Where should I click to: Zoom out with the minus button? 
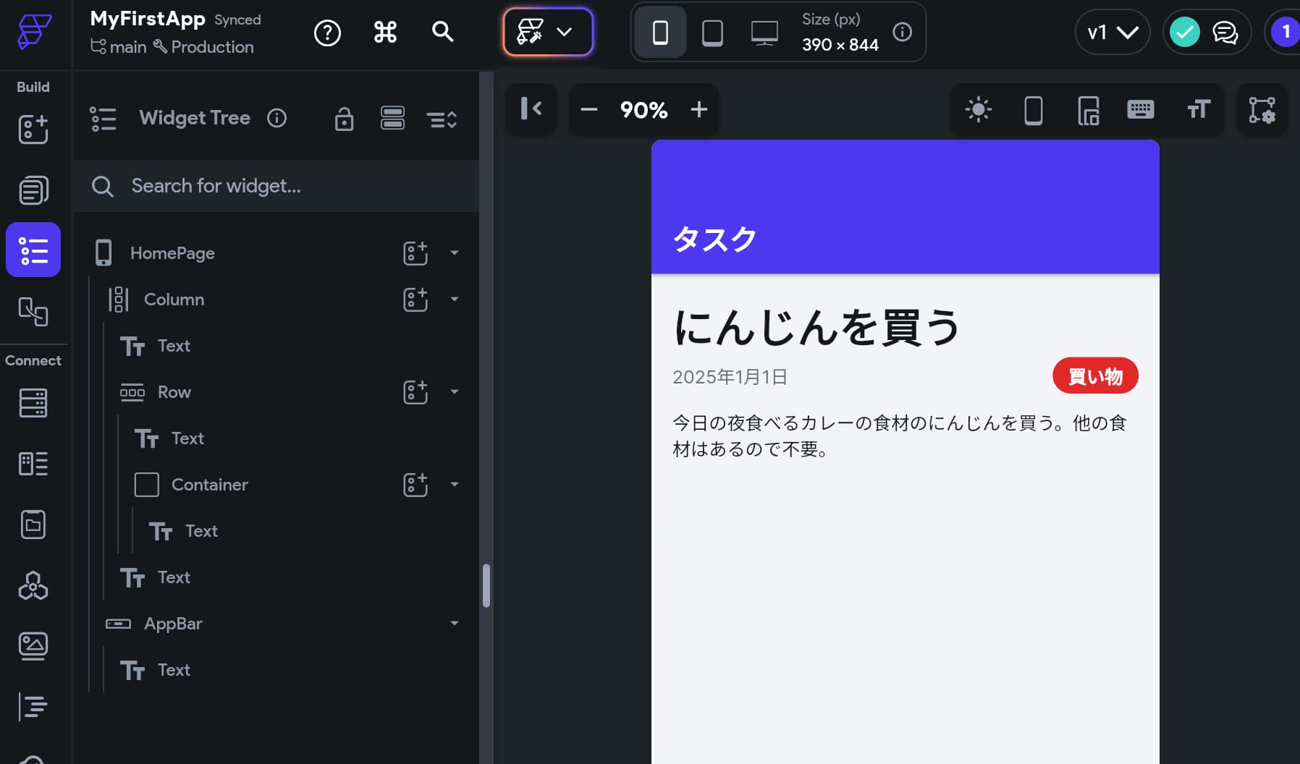(x=588, y=110)
